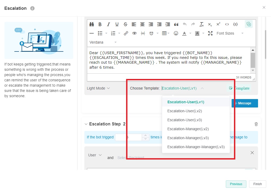
Task: Toggle bold formatting in the editor
Action: point(100,24)
